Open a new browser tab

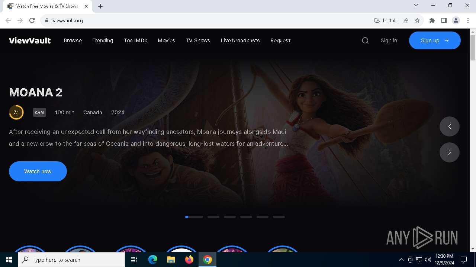100,6
